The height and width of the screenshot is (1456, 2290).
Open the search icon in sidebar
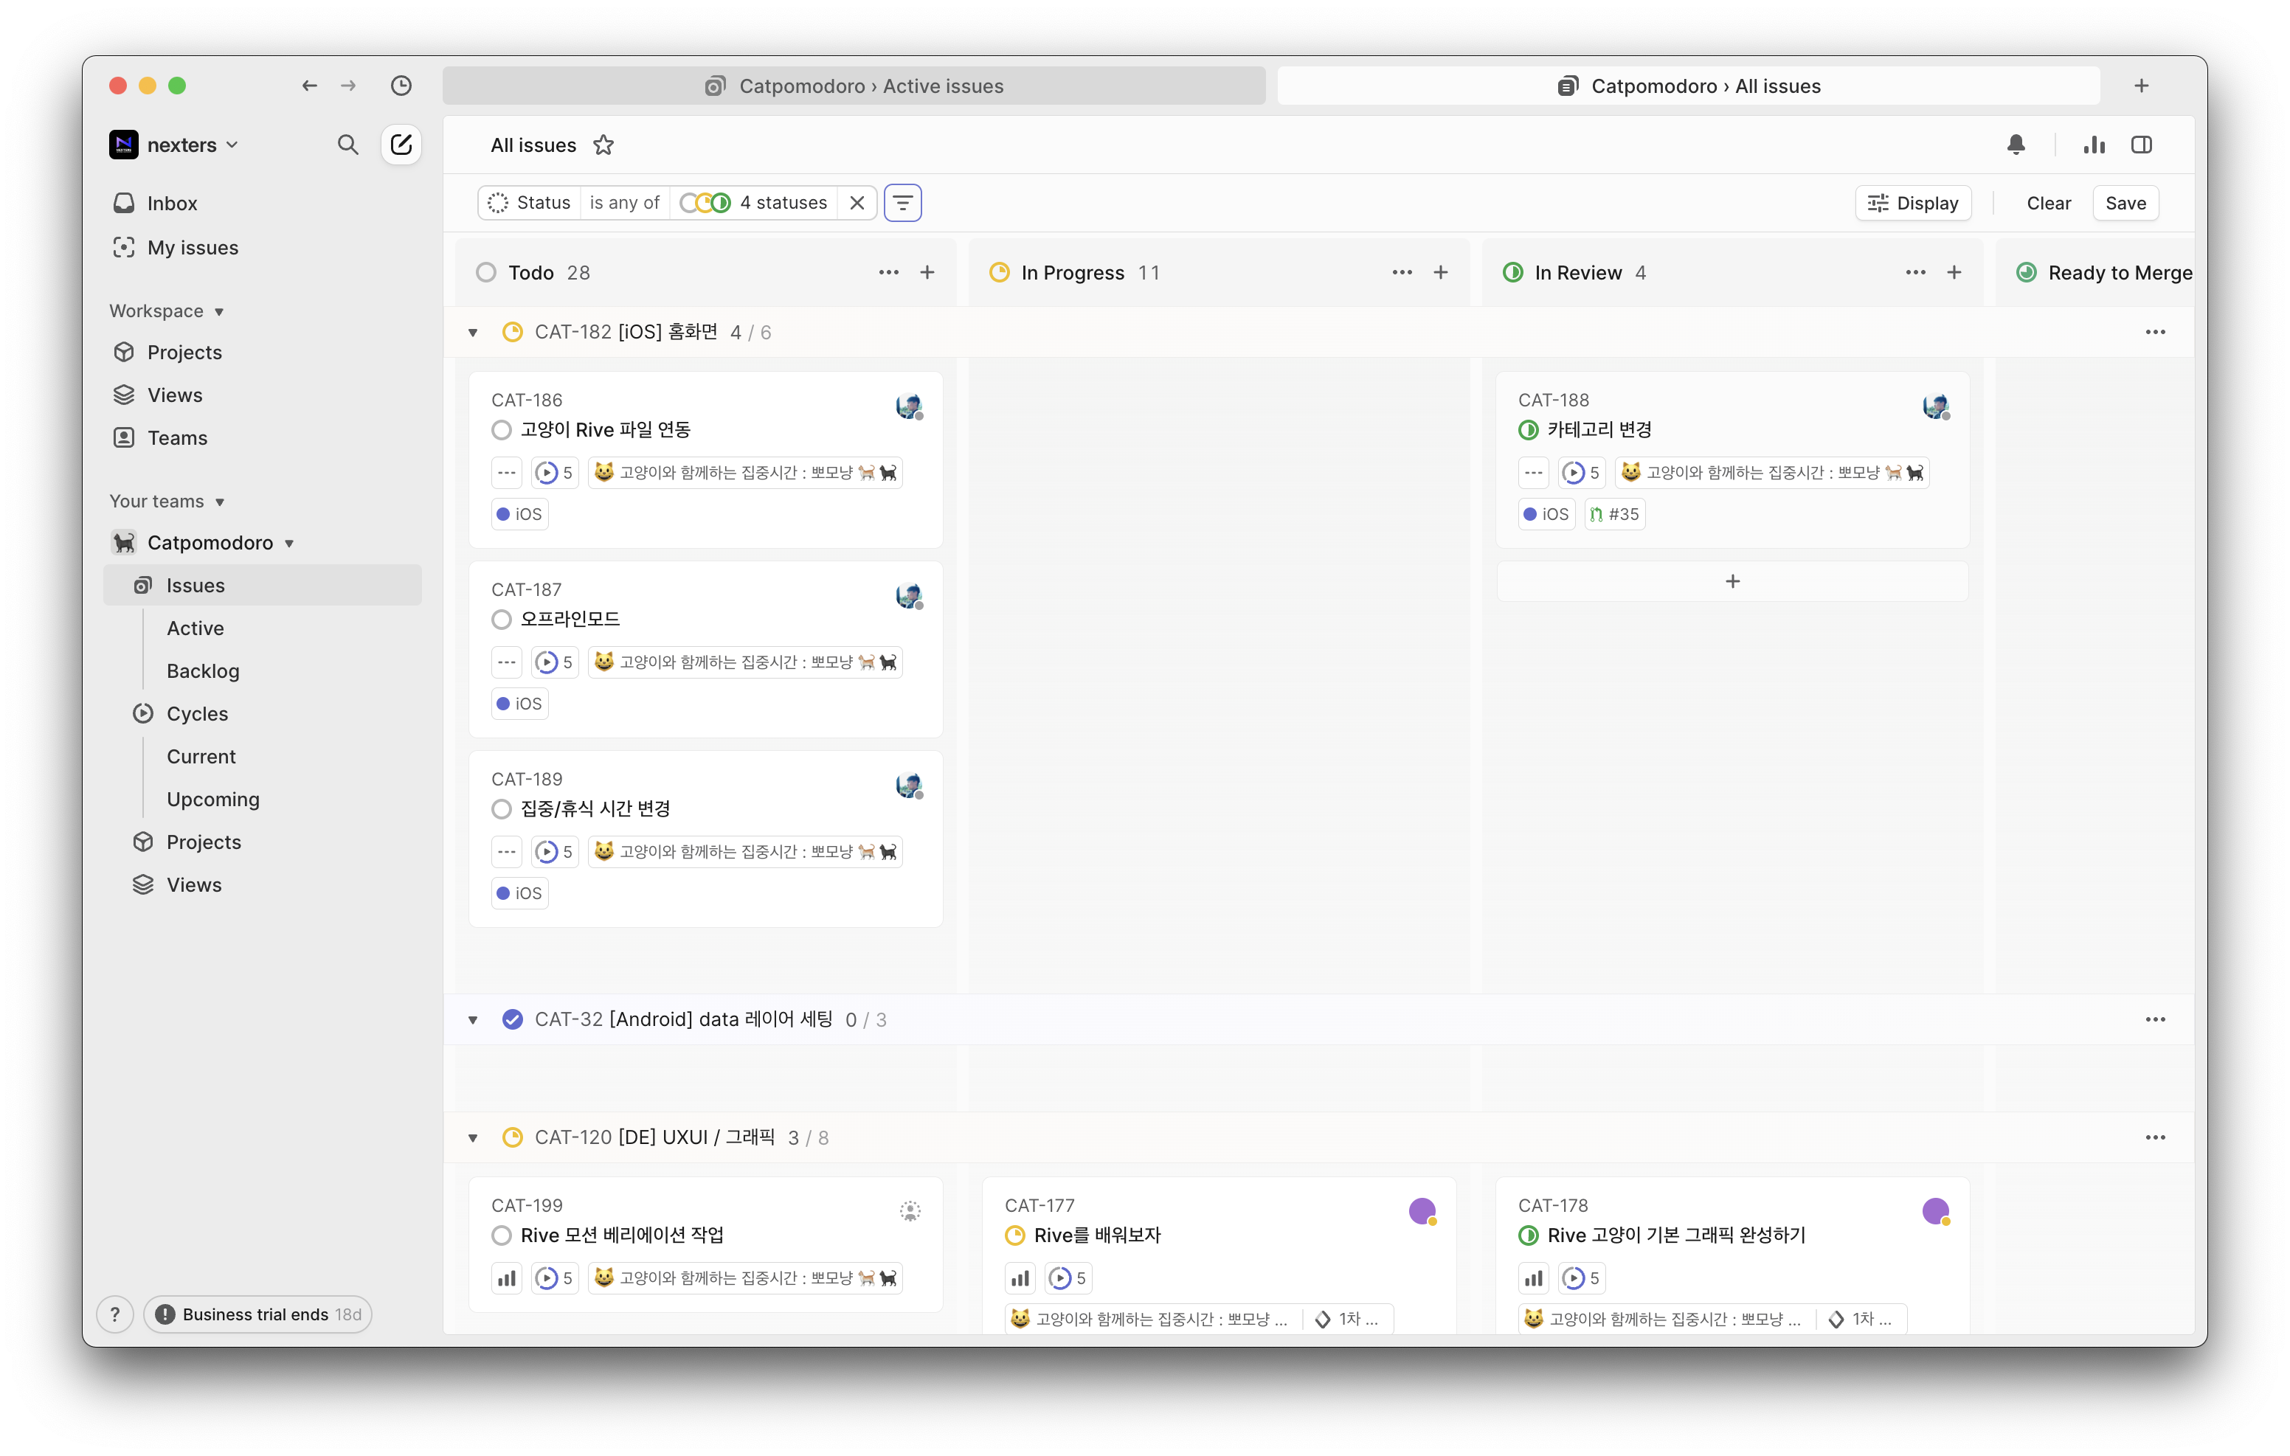[348, 145]
